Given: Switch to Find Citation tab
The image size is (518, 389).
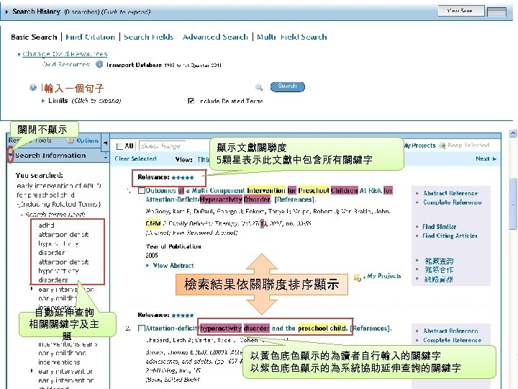Looking at the screenshot, I should tap(90, 37).
